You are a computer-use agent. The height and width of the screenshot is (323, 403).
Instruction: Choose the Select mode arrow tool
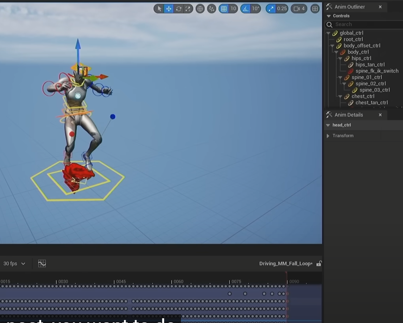[159, 9]
